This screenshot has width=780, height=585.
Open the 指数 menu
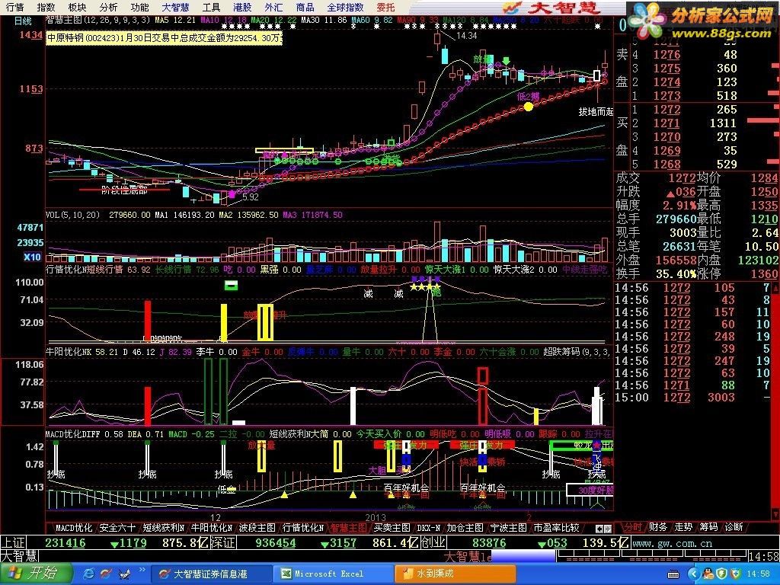coord(46,7)
